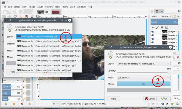This screenshot has height=109, width=182.
Task: Click the Cancel button in dialog
Action: 150,99
